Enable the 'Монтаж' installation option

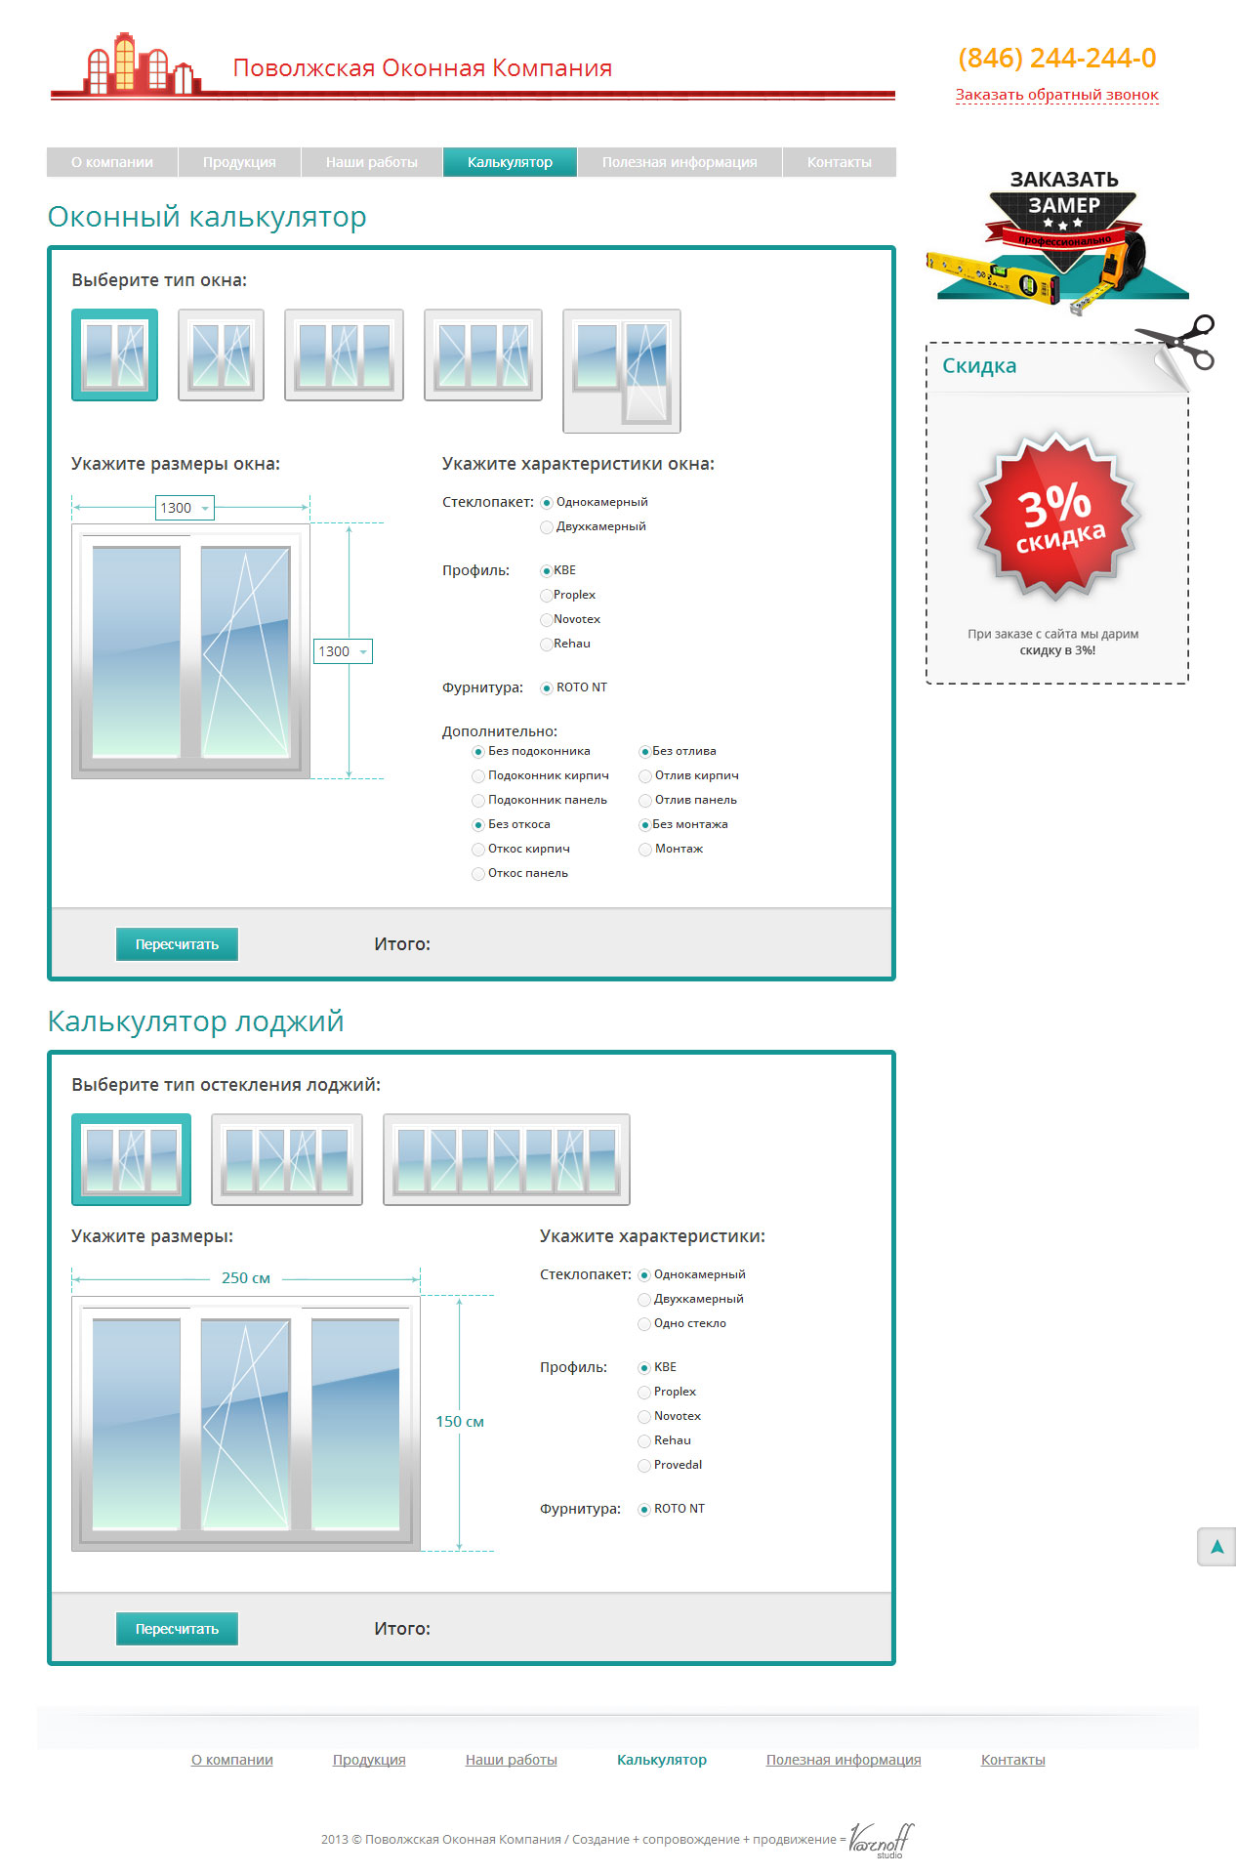pyautogui.click(x=645, y=850)
